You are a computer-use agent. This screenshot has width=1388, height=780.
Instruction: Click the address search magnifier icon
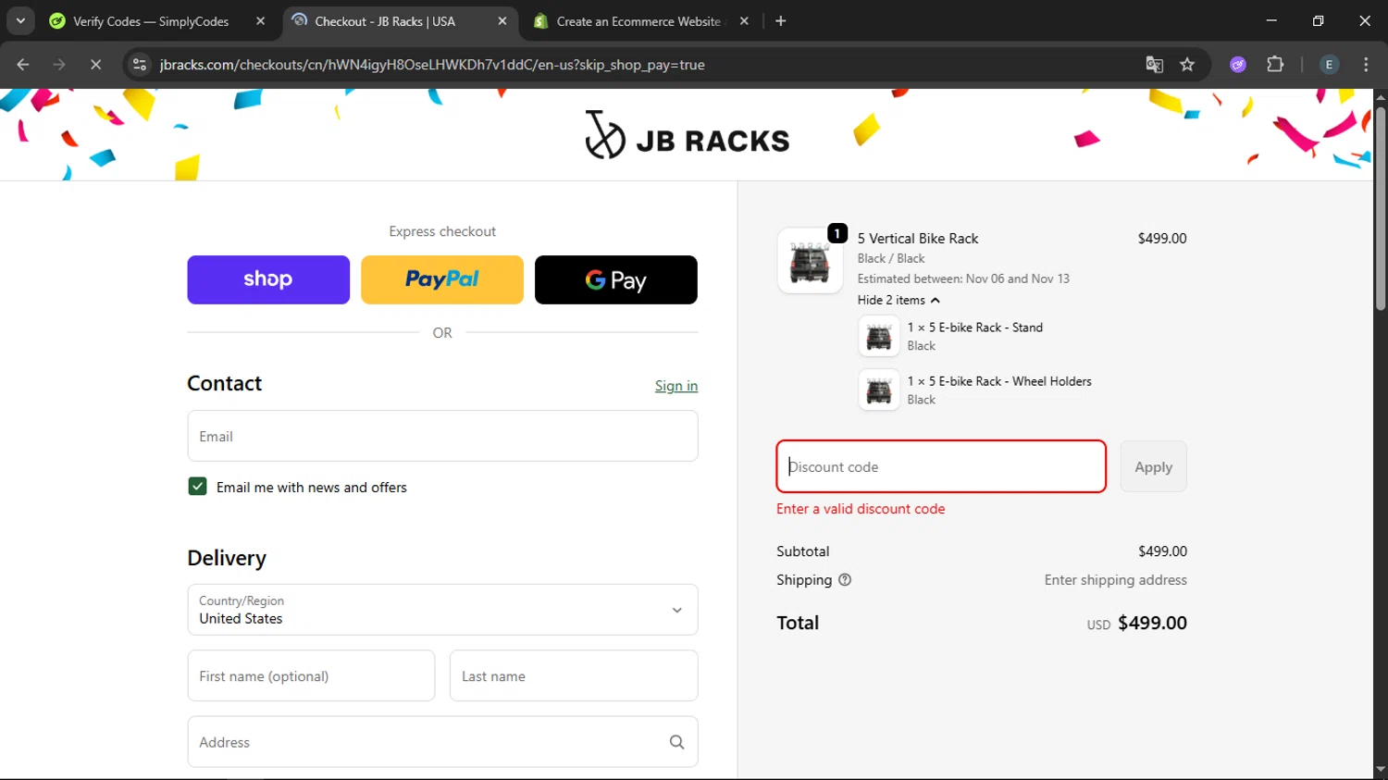676,742
